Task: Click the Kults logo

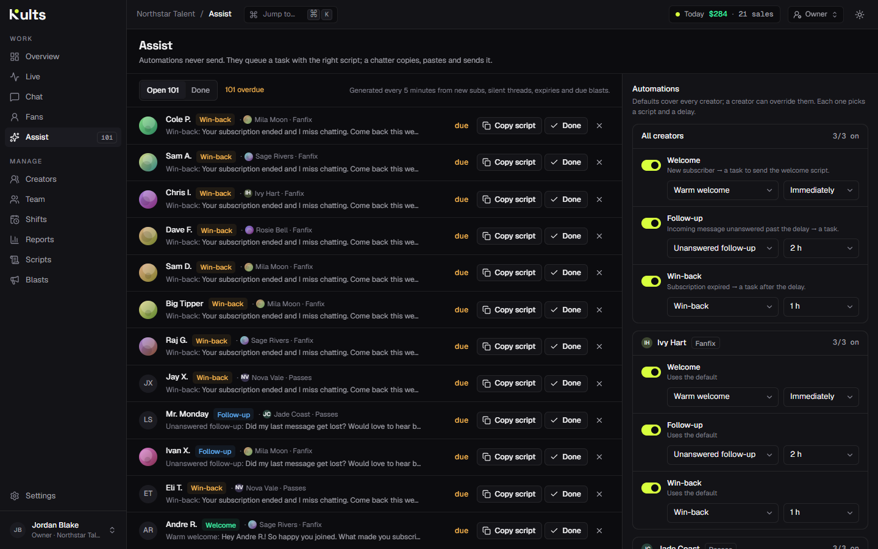Action: coord(27,14)
